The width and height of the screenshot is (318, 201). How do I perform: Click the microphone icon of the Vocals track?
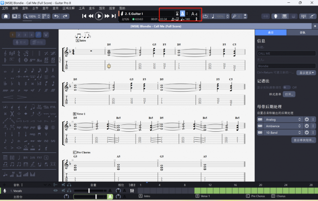[x=5, y=191]
